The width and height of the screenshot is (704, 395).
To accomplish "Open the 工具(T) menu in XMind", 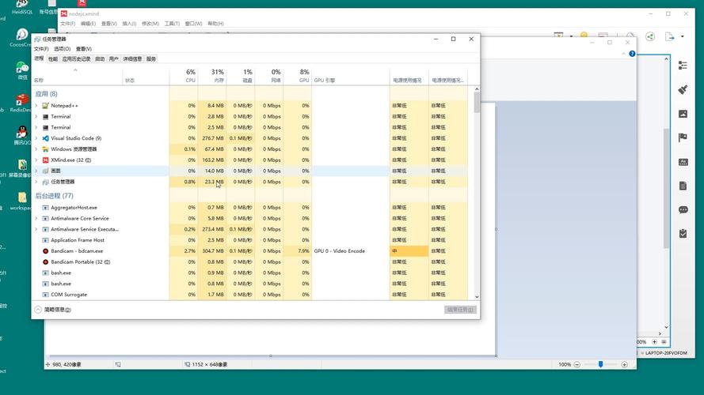I will tap(172, 24).
